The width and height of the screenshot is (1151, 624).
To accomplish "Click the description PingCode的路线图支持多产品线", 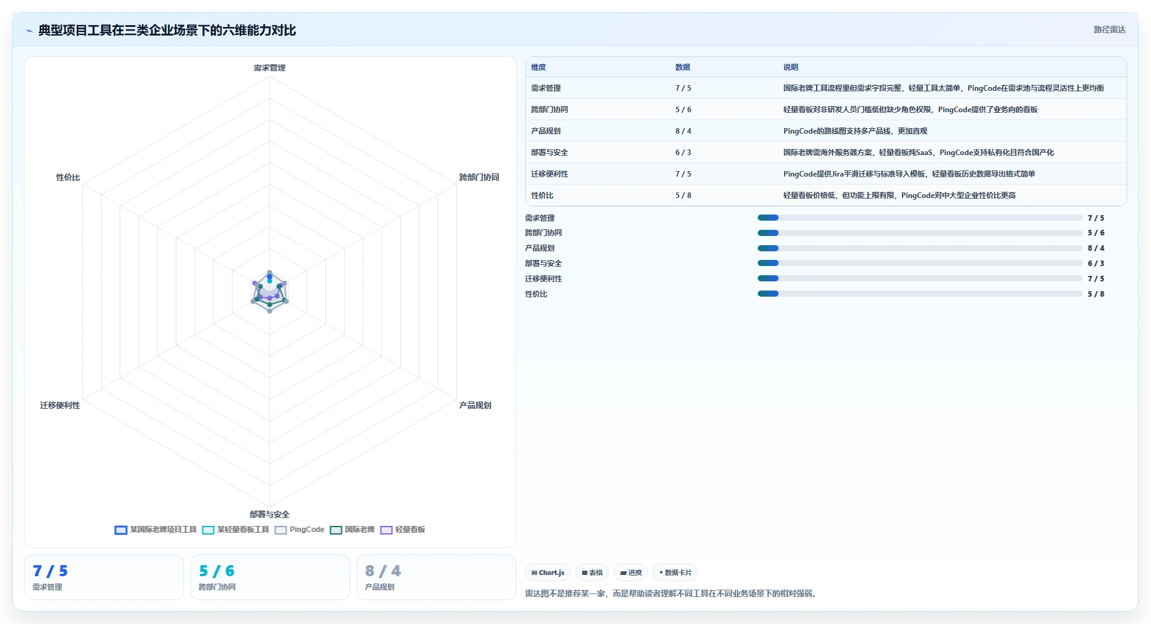I will [855, 131].
